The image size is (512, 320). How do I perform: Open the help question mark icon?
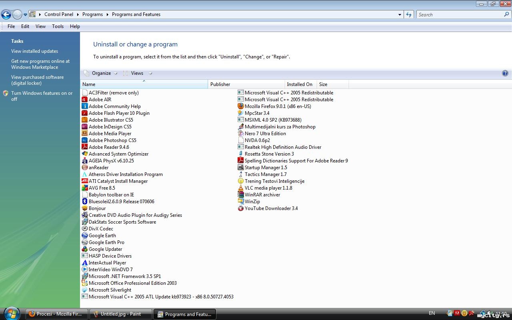click(505, 73)
